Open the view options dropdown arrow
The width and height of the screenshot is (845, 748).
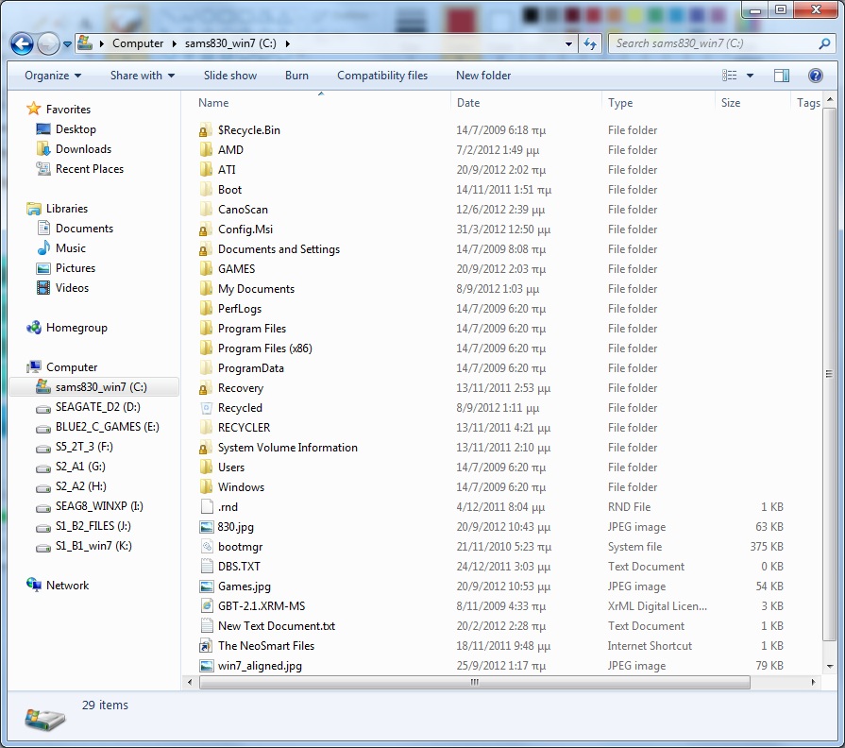pos(750,76)
